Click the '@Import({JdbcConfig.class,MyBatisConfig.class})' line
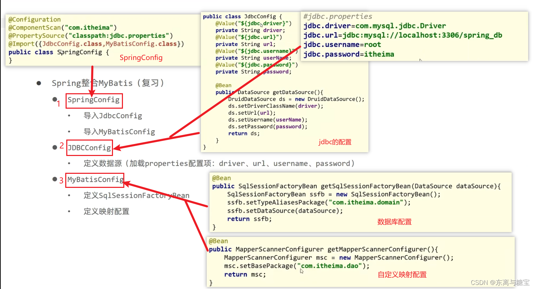The width and height of the screenshot is (535, 289). (x=96, y=44)
